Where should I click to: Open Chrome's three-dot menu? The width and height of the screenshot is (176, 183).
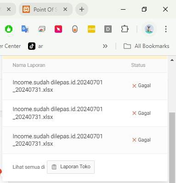click(x=166, y=29)
